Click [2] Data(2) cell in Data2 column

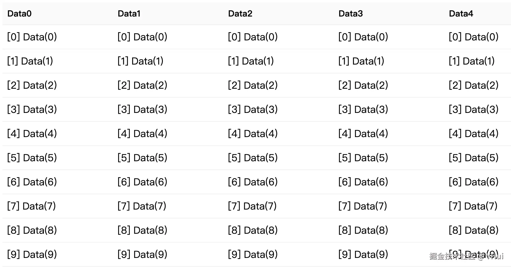pos(253,85)
